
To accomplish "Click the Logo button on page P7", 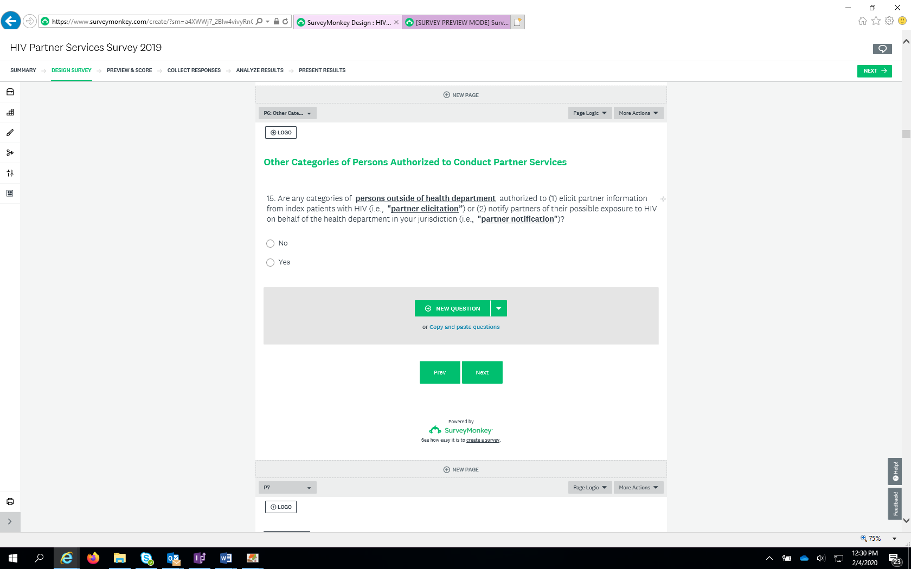I will pyautogui.click(x=281, y=507).
